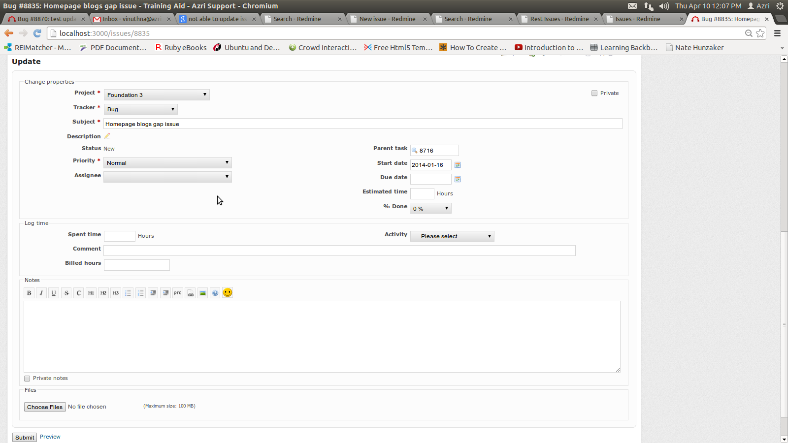The image size is (788, 443).
Task: Switch to the Rest Issues - Redmine tab
Action: click(x=559, y=19)
